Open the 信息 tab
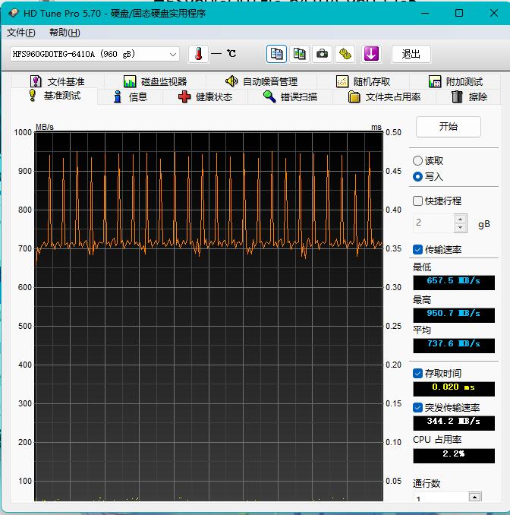The image size is (510, 515). coord(131,97)
